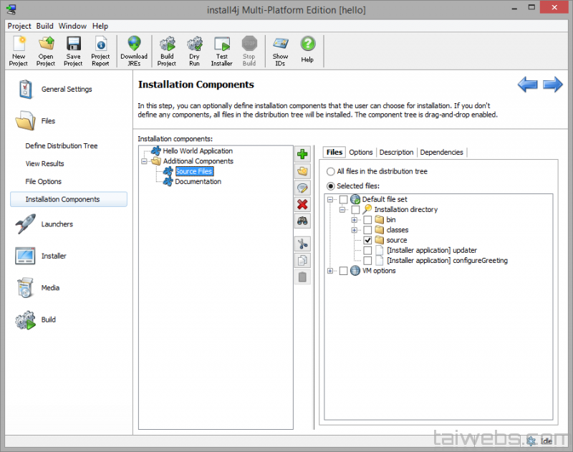Click the green plus add component button

tap(302, 154)
